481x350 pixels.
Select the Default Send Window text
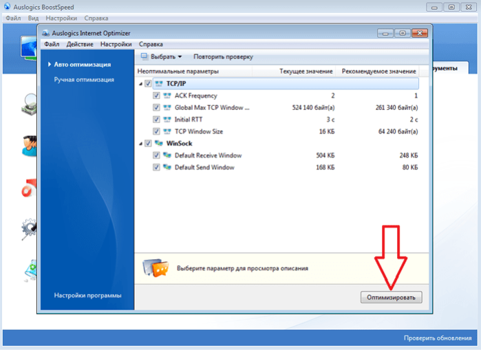coord(204,167)
